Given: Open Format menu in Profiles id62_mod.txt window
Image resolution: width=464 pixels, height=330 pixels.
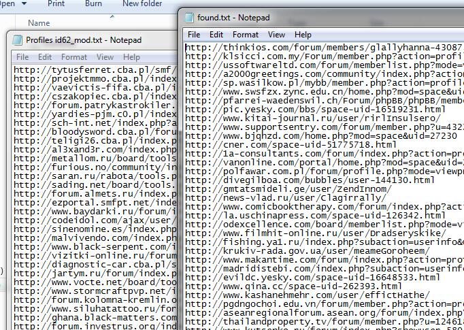Looking at the screenshot, I should point(74,57).
